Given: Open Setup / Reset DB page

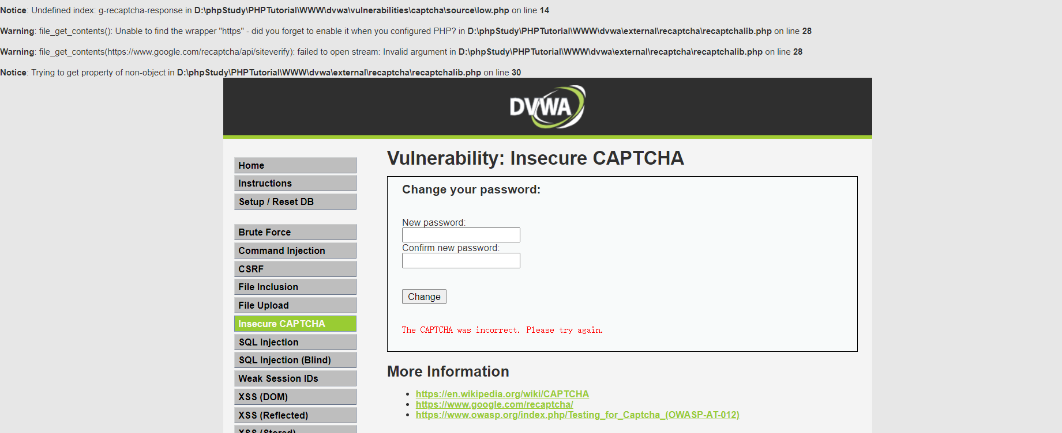Looking at the screenshot, I should (x=295, y=202).
